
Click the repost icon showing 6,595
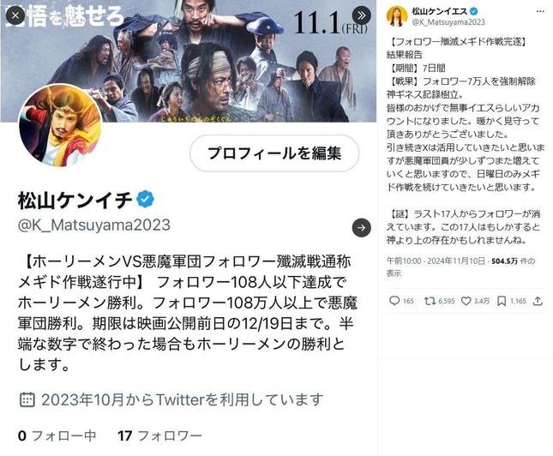[x=430, y=301]
